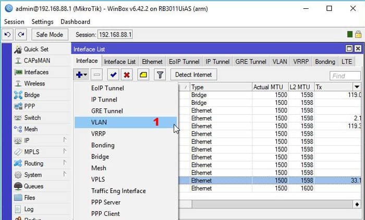Switch to the Bonding tab
This screenshot has height=220, width=365.
325,62
